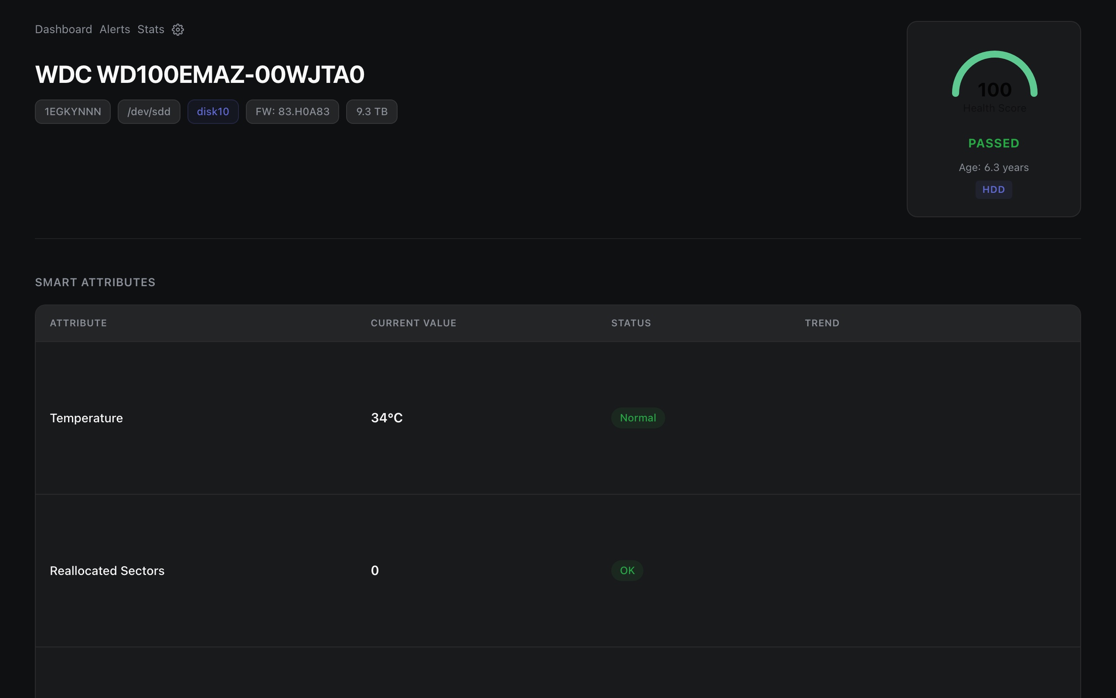
Task: Go to the Dashboard nav link
Action: [x=64, y=30]
